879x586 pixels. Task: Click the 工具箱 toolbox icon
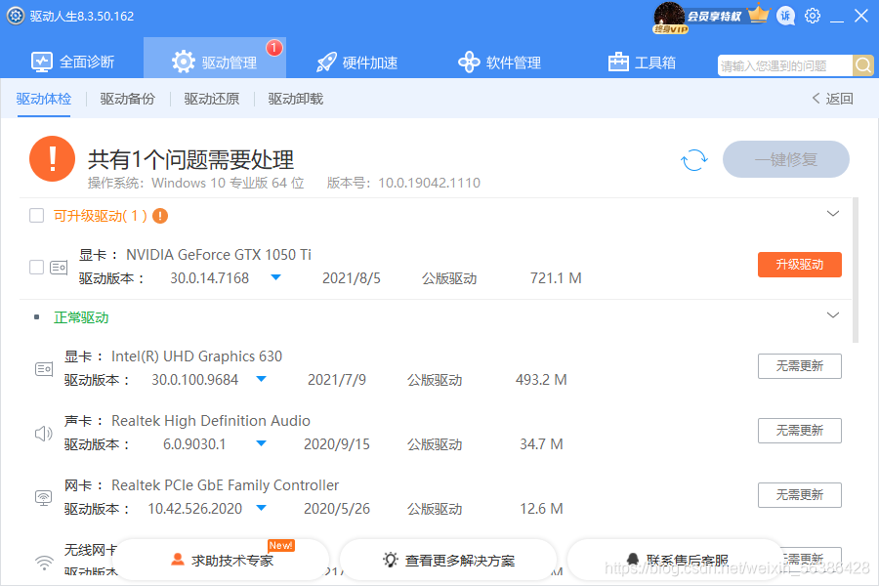click(618, 62)
